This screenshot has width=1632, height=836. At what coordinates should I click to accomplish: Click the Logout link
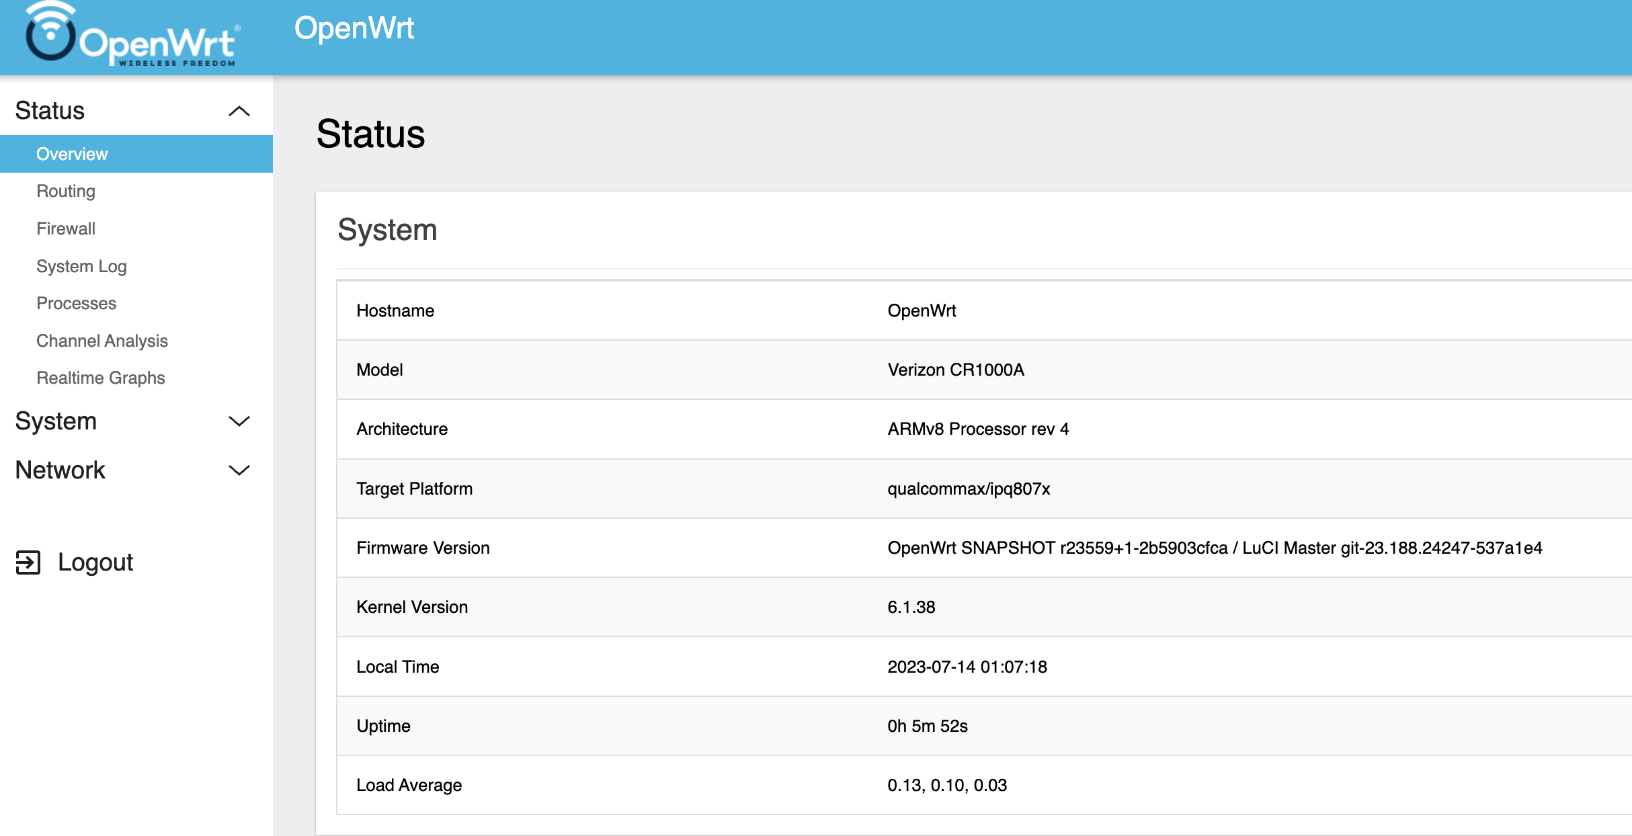click(x=95, y=562)
